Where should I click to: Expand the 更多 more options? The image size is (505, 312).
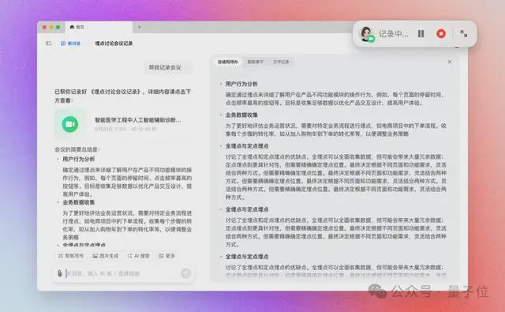(166, 256)
